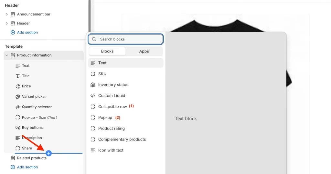The height and width of the screenshot is (174, 331).
Task: Choose the Inventory status block icon
Action: 93,85
